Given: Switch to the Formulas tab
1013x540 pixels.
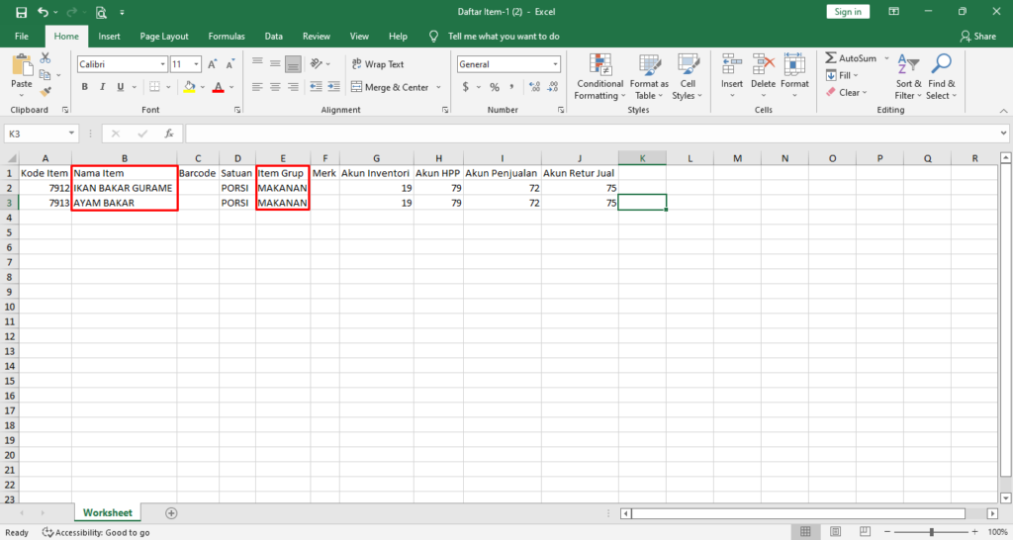Looking at the screenshot, I should pyautogui.click(x=227, y=36).
